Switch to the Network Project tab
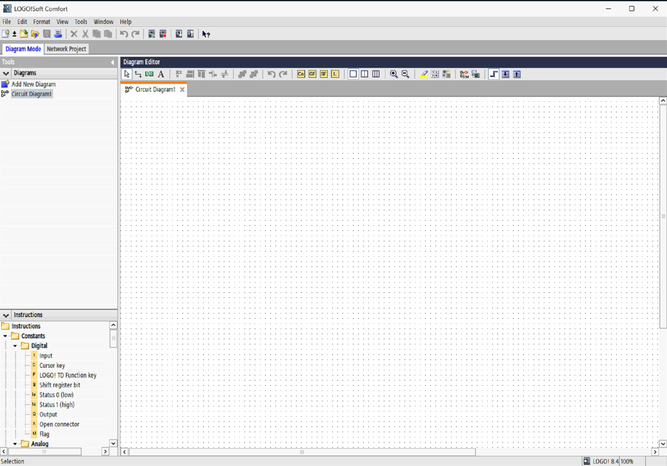This screenshot has width=667, height=466. point(67,49)
